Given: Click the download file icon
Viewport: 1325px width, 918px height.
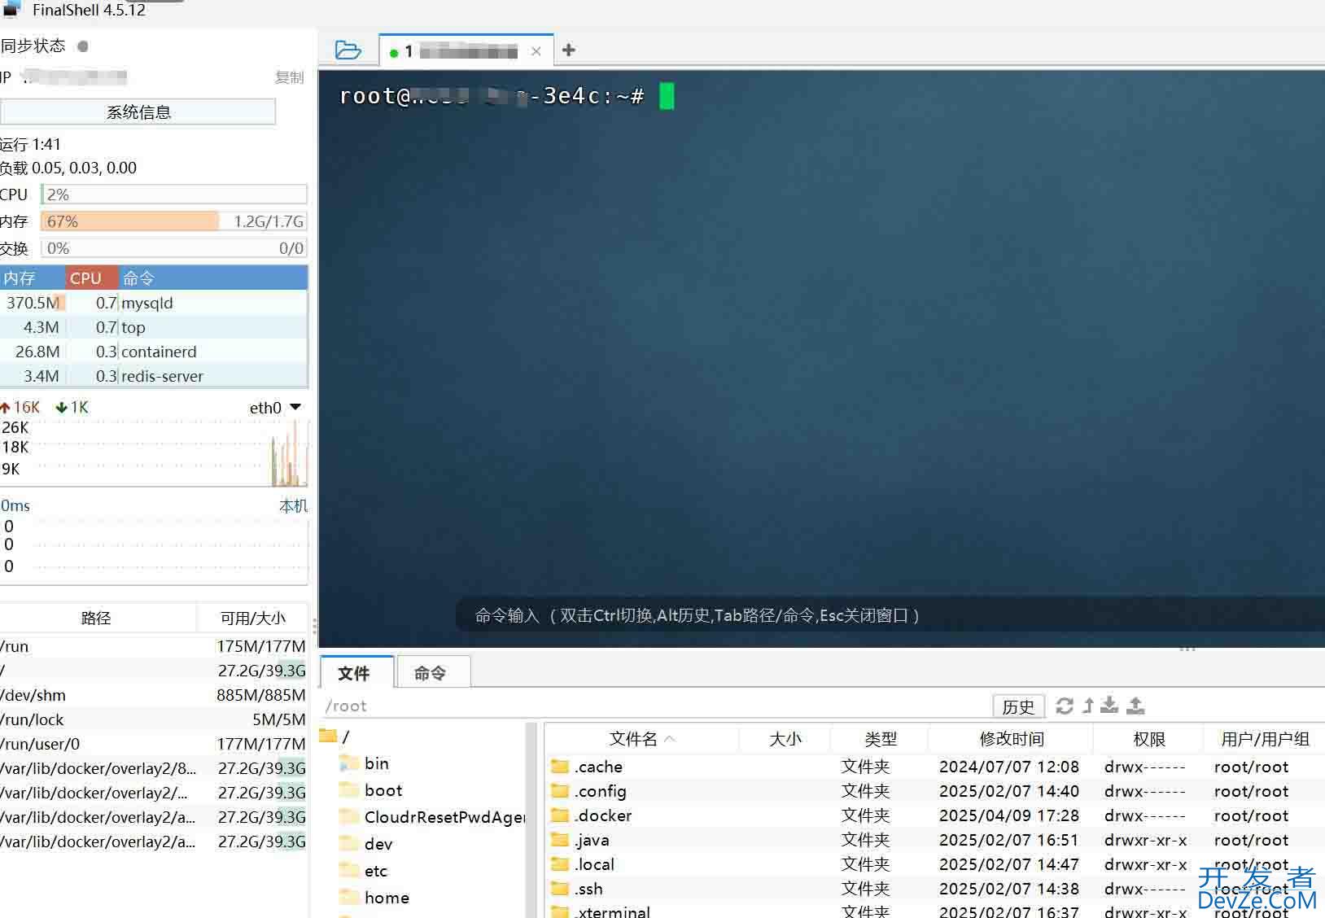Looking at the screenshot, I should pyautogui.click(x=1109, y=706).
